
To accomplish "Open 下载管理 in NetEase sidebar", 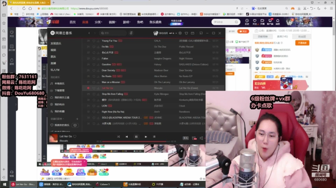I will (x=59, y=91).
